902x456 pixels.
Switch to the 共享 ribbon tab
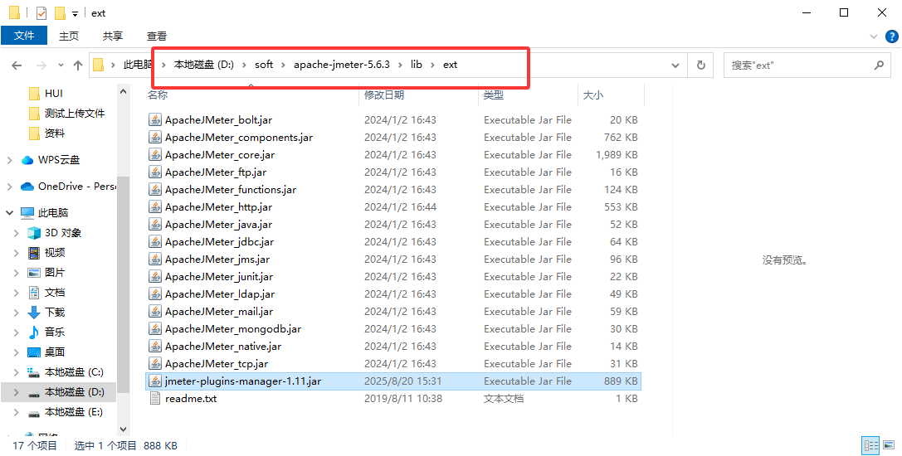(113, 36)
